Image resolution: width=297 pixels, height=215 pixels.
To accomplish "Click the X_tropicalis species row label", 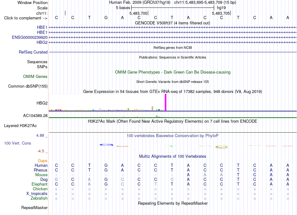I will tap(37, 193).
